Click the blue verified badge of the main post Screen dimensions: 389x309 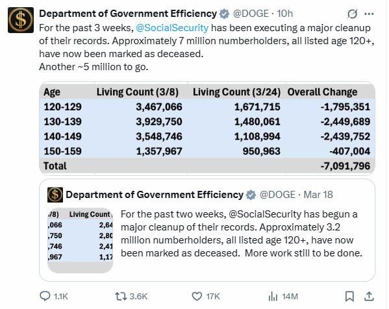[x=224, y=14]
